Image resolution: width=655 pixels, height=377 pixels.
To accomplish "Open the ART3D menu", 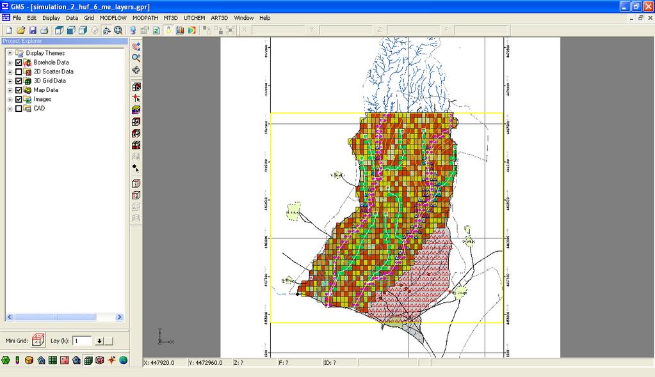I will point(220,18).
